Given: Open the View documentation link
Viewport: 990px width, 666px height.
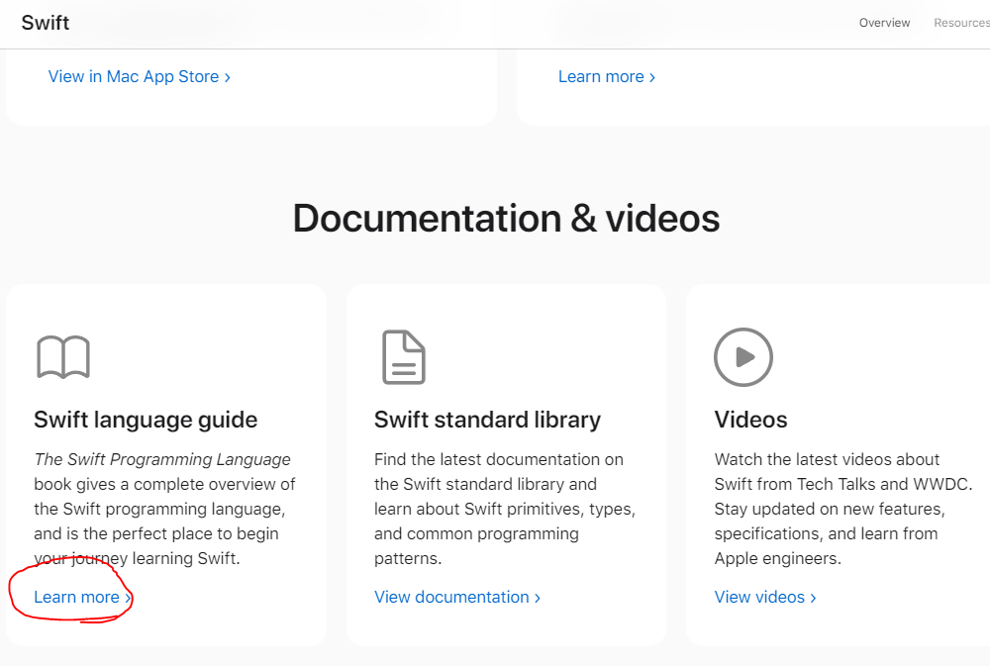Looking at the screenshot, I should (457, 597).
